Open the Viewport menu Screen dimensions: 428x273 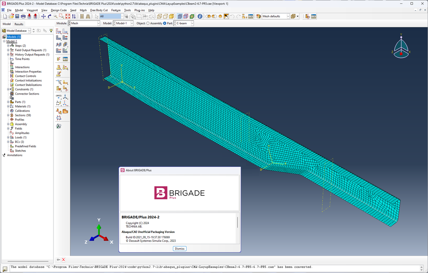click(x=32, y=10)
